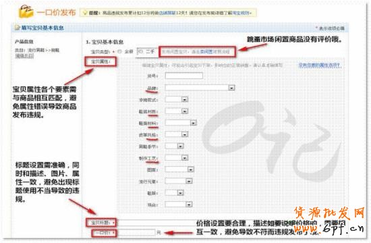The image size is (371, 243).
Task: Expand the 鞋底材质 dropdown
Action: pyautogui.click(x=185, y=111)
